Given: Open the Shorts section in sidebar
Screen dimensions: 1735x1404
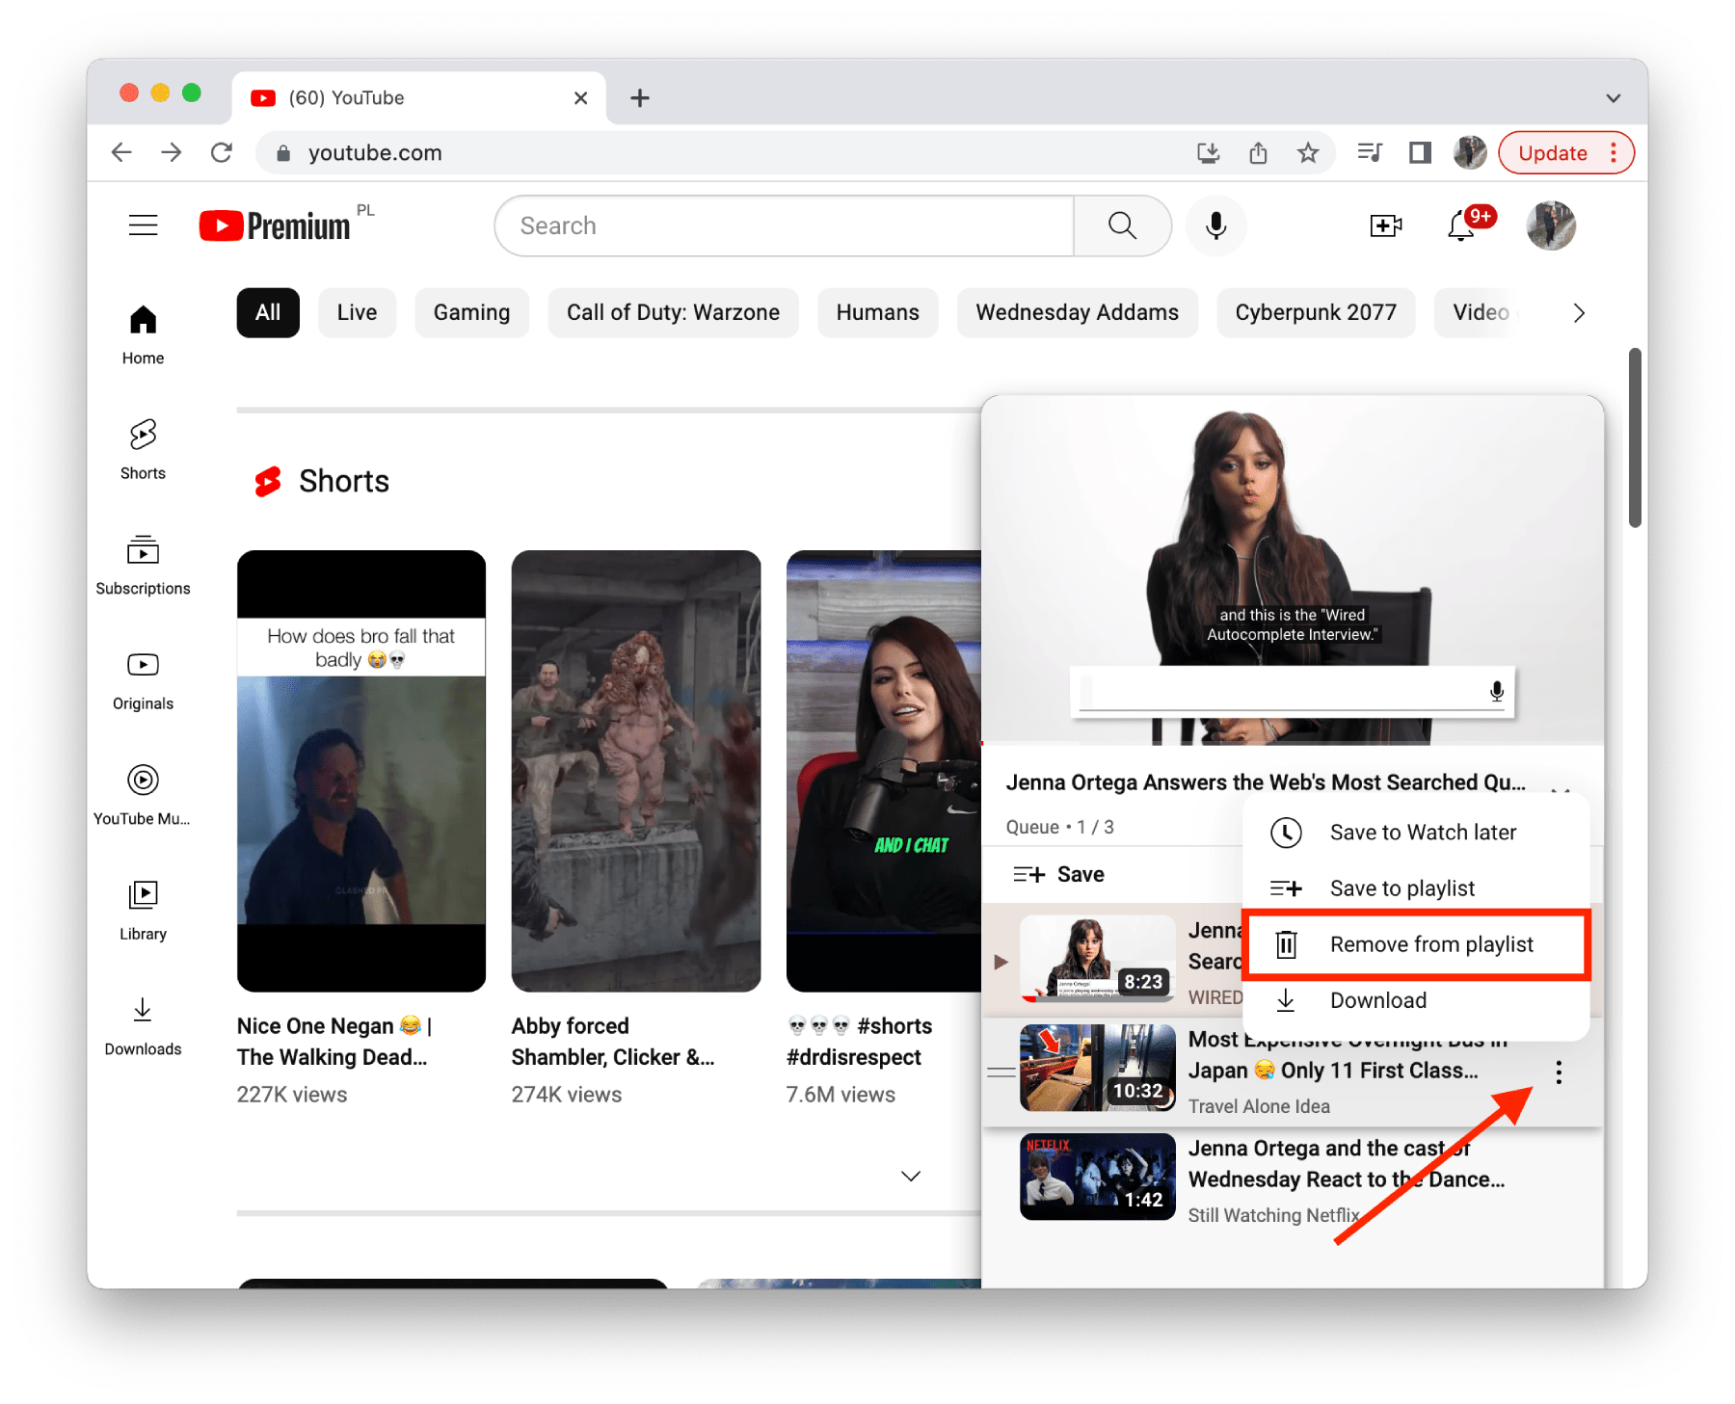Looking at the screenshot, I should pos(142,449).
